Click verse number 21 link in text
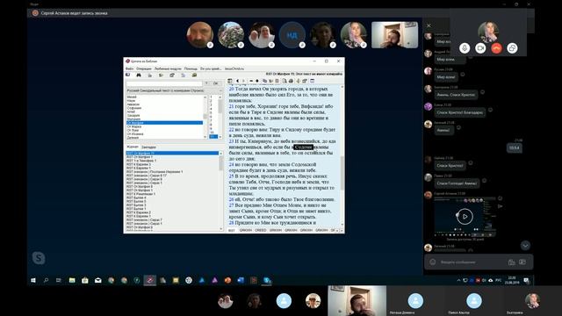The height and width of the screenshot is (316, 562). point(231,106)
